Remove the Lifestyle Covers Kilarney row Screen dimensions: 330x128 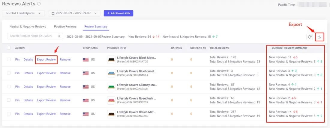tap(65, 87)
